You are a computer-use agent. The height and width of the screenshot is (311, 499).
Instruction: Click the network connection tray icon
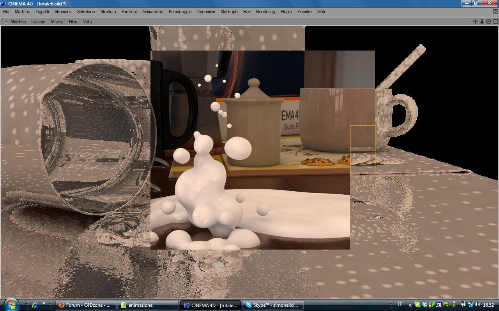471,305
